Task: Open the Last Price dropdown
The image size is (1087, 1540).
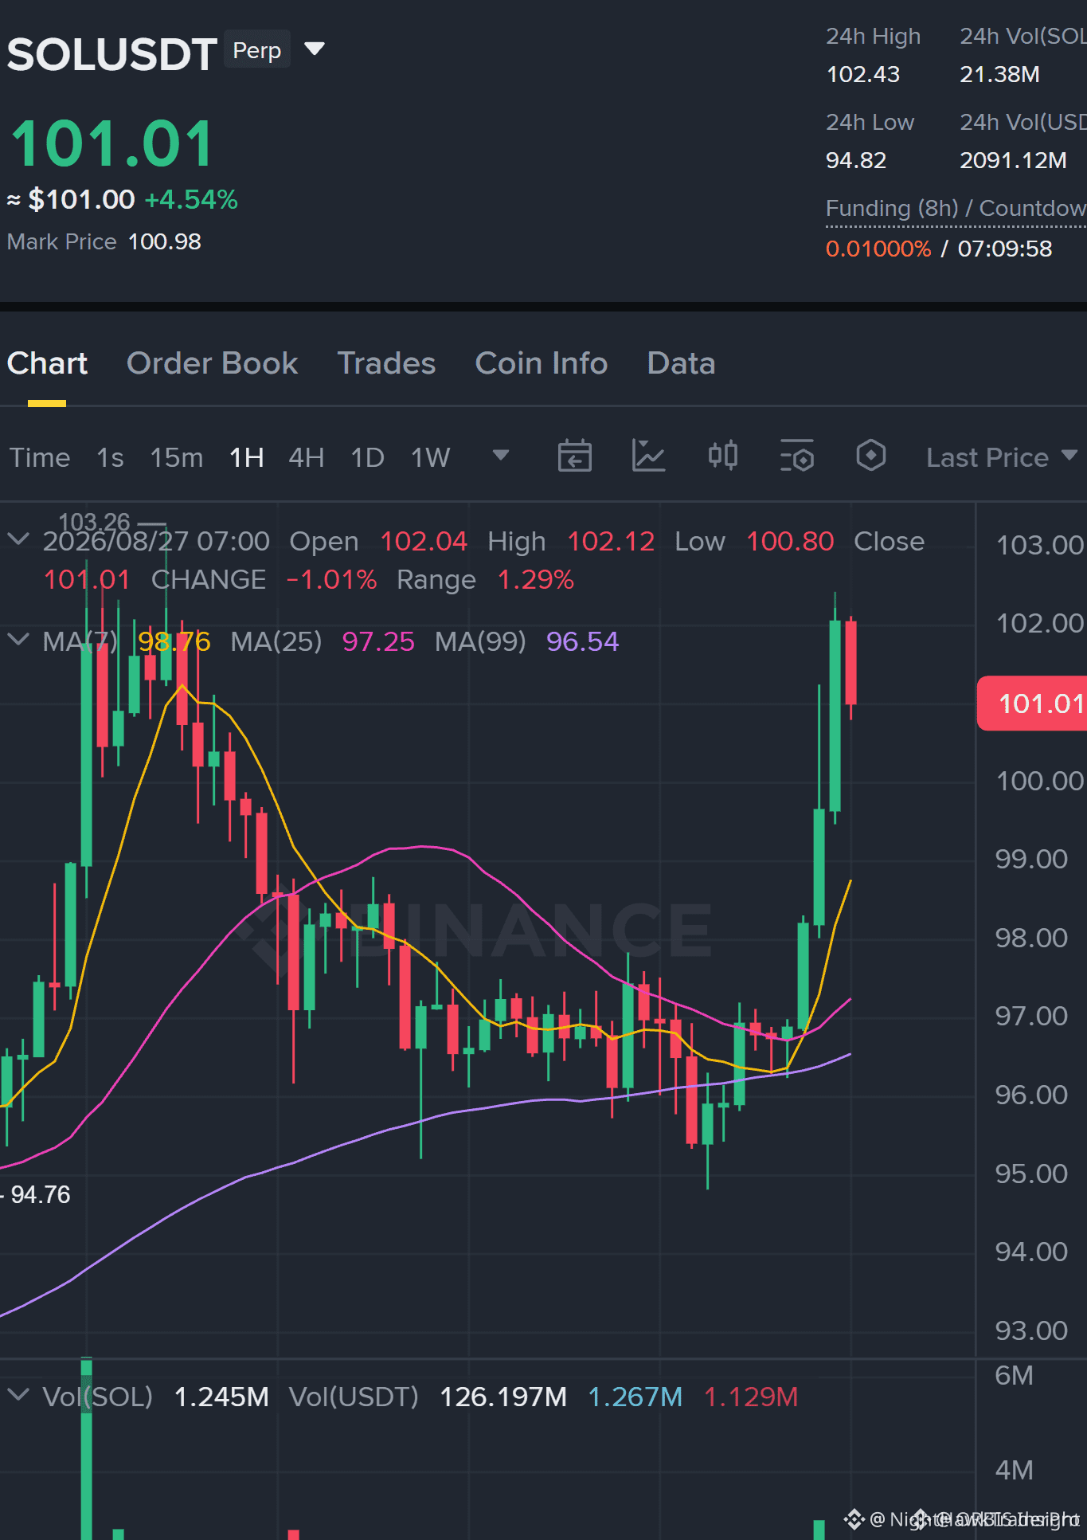Action: pyautogui.click(x=1002, y=458)
